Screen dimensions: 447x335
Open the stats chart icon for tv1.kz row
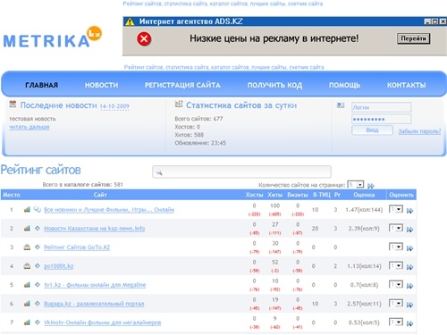pos(27,285)
